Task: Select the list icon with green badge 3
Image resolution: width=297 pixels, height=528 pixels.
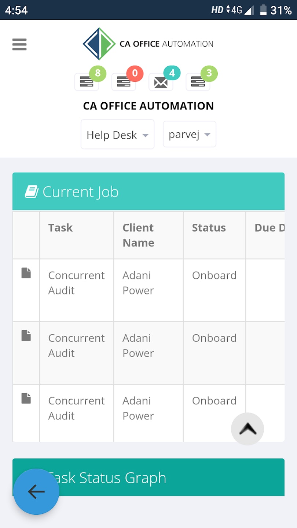Action: pyautogui.click(x=198, y=81)
